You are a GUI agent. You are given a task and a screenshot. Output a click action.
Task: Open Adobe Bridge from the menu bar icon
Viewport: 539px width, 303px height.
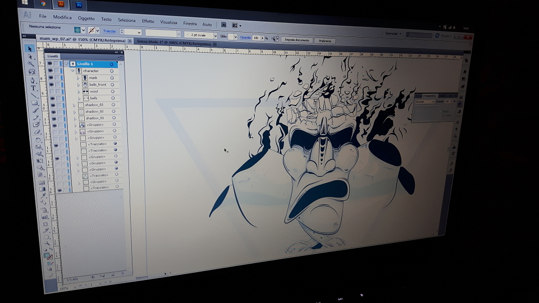tap(223, 25)
